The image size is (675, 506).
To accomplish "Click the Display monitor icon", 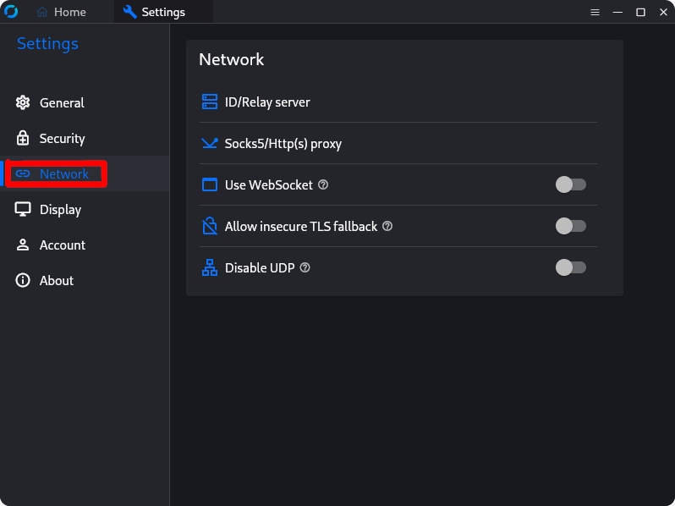I will (23, 209).
